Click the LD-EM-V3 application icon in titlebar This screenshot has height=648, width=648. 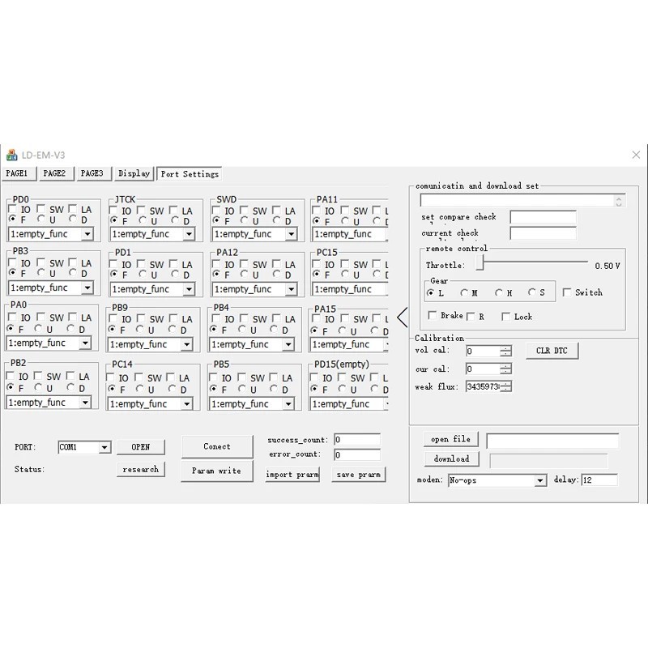13,154
